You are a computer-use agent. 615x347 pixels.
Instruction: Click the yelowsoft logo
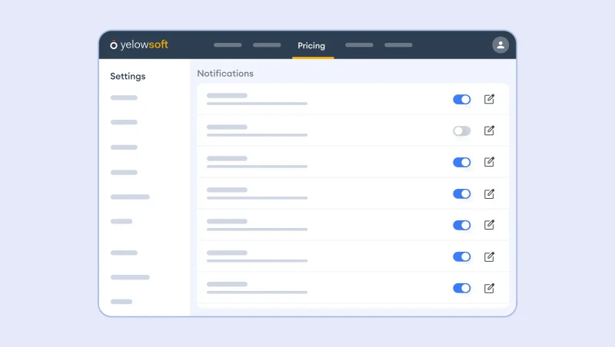[139, 45]
